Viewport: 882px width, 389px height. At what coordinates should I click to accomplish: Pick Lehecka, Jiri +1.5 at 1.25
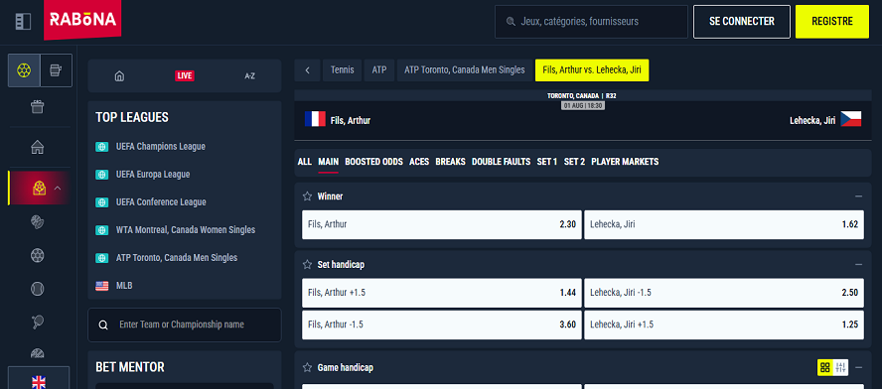click(x=724, y=324)
